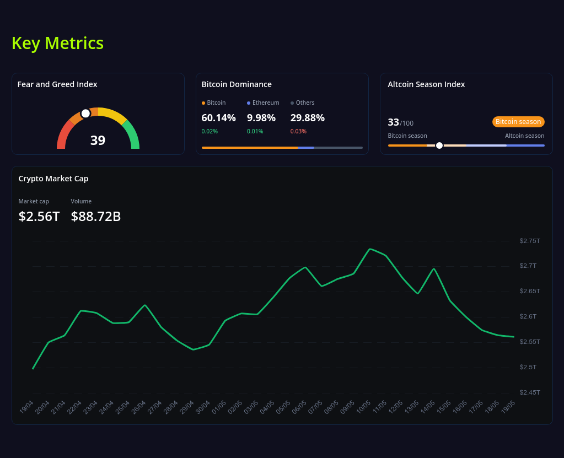Viewport: 564px width, 458px height.
Task: Click the orange Bitcoin season badge
Action: pyautogui.click(x=518, y=122)
